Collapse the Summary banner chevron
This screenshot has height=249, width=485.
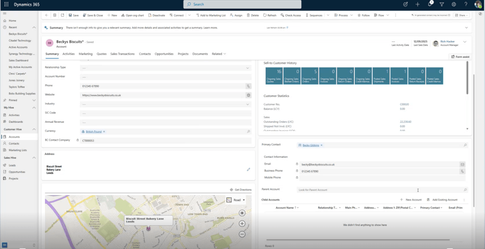[x=467, y=28]
